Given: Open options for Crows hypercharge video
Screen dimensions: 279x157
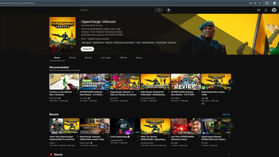Looking at the screenshot, I should (138, 137).
